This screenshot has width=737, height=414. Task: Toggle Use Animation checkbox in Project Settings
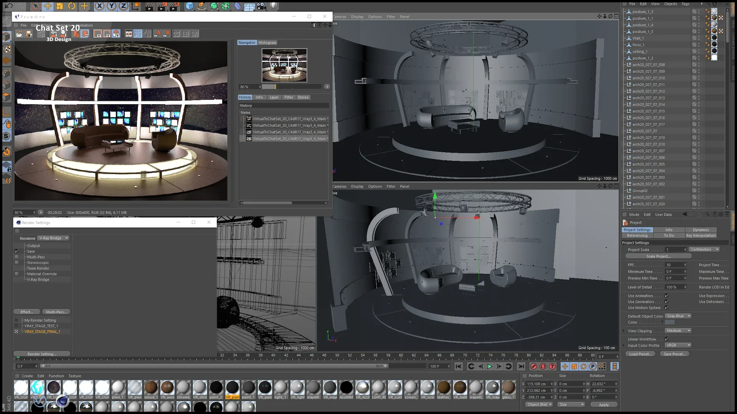(x=667, y=295)
